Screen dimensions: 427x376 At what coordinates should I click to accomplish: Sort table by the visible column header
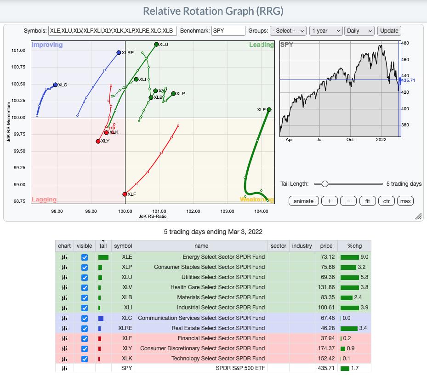85,246
